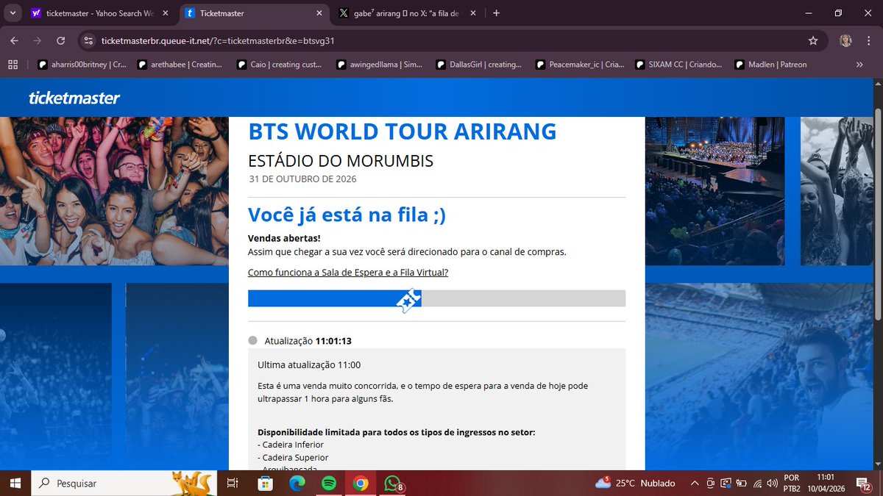Open the Peacemaker_ic bookmark
Viewport: 883px width, 496px height.
[579, 65]
